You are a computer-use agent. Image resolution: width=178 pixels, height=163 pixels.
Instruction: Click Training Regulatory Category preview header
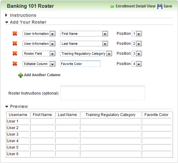tap(110, 115)
